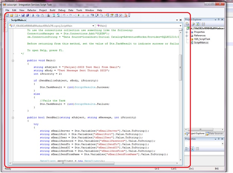Open the File menu
The image size is (233, 173).
click(x=7, y=10)
